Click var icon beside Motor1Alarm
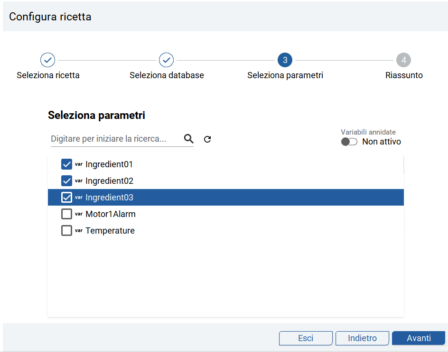Image resolution: width=448 pixels, height=352 pixels. click(79, 214)
